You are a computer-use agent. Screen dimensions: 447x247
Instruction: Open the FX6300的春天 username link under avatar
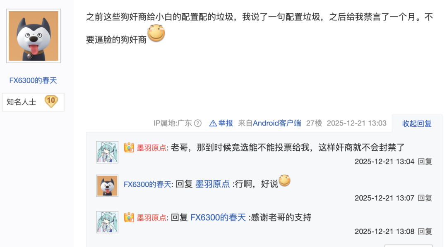point(33,81)
